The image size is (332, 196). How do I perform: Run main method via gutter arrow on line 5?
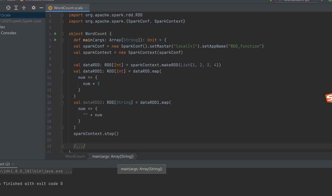pos(55,40)
